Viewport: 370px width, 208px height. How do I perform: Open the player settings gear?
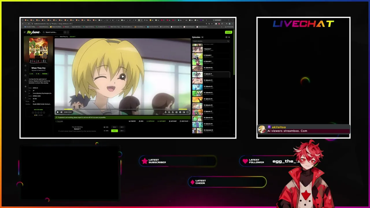(x=180, y=112)
